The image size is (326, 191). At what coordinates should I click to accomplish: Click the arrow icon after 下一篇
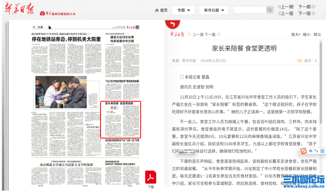[219, 34]
